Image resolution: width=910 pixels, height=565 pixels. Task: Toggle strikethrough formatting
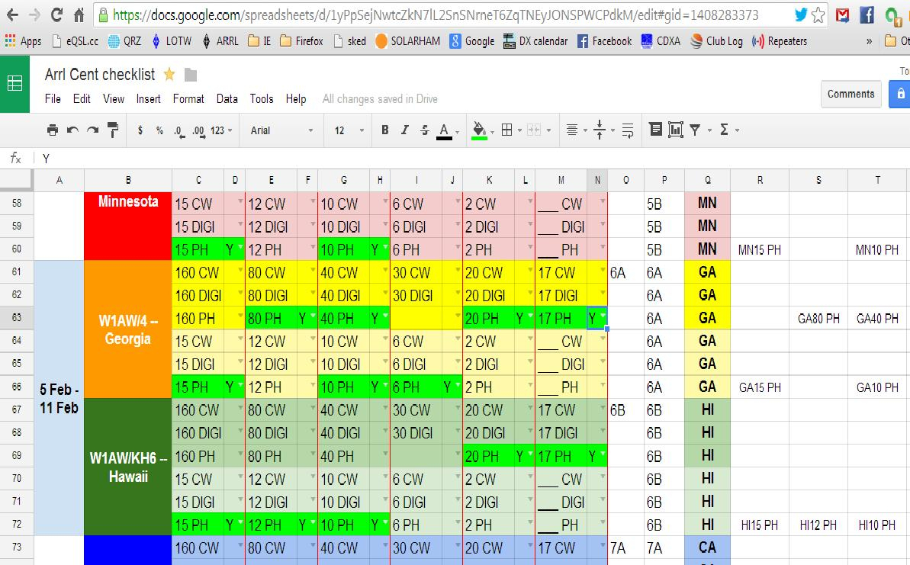coord(425,130)
